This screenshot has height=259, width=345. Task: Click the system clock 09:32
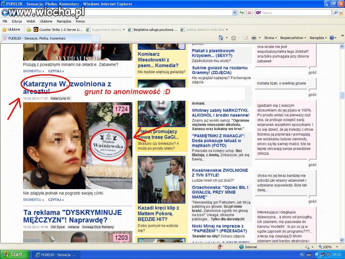336,254
